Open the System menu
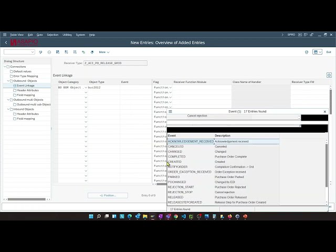The height and width of the screenshot is (252, 336). pyautogui.click(x=80, y=35)
